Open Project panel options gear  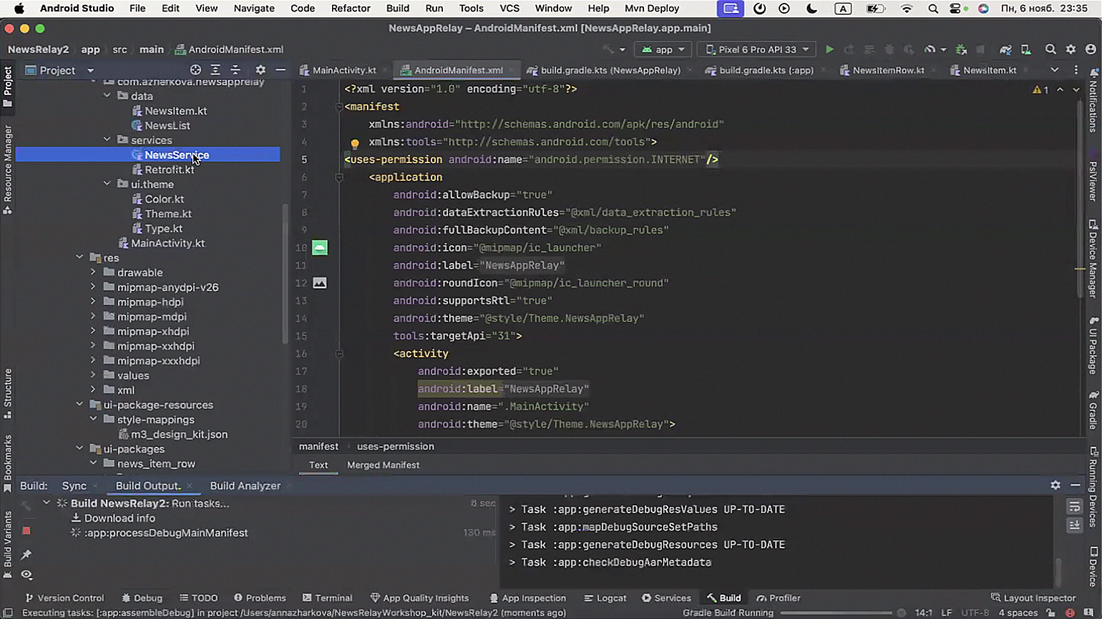260,70
